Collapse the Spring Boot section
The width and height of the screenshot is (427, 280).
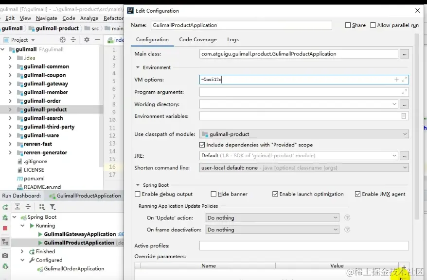[x=138, y=185]
